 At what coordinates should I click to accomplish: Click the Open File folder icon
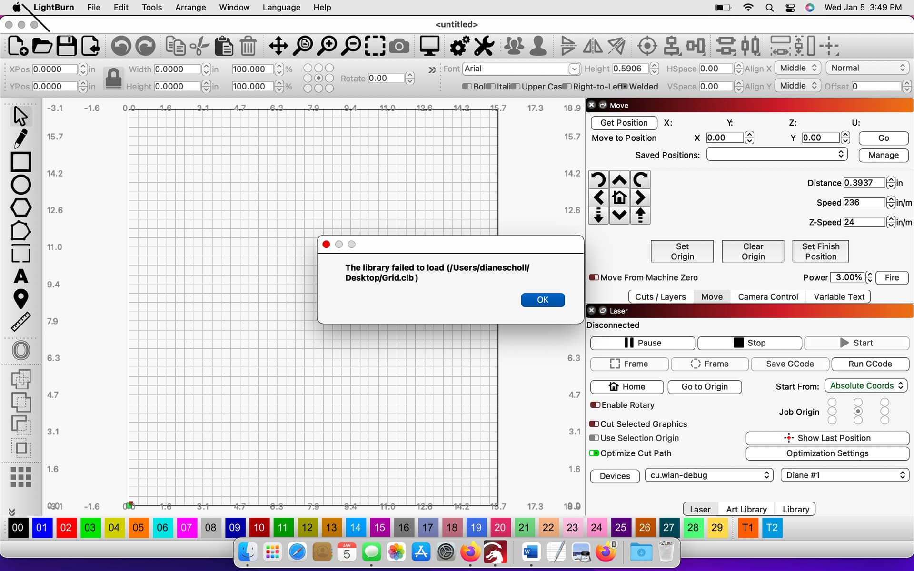[x=42, y=46]
